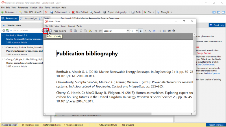This screenshot has width=226, height=127.
Task: Open the Format menu in the Print window
Action: [x=71, y=26]
